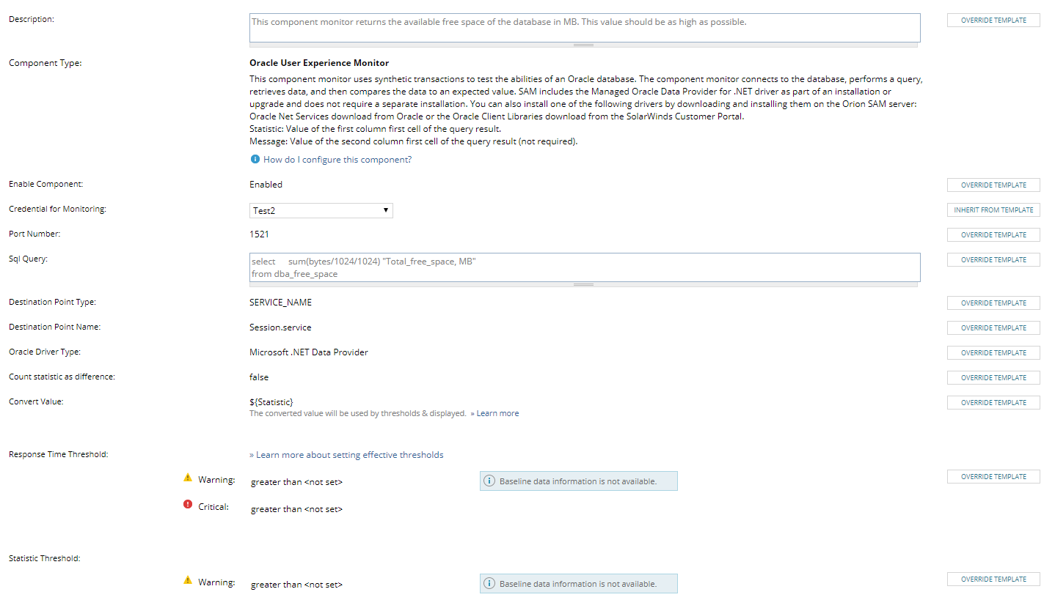Viewport: 1055px width, 600px height.
Task: Open 'How do I configure this component?' link
Action: click(337, 160)
